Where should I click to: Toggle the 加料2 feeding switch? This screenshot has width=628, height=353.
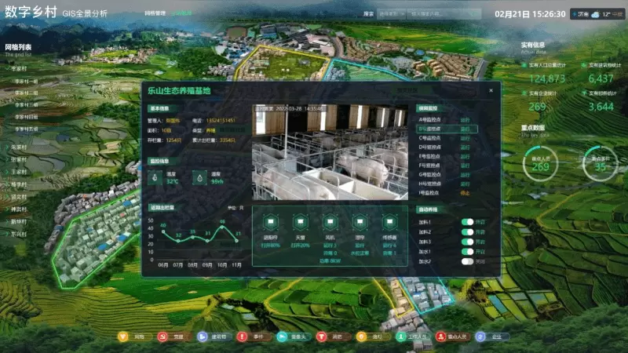[467, 231]
